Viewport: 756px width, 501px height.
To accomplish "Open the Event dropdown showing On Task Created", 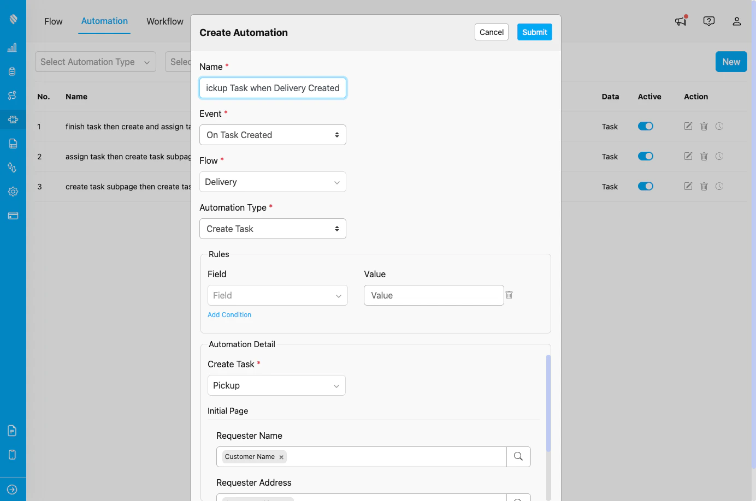I will tap(273, 135).
